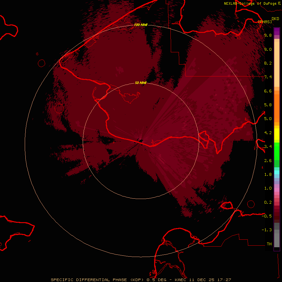
Task: Click the KAEC station identifier in the caption
Action: 180,280
